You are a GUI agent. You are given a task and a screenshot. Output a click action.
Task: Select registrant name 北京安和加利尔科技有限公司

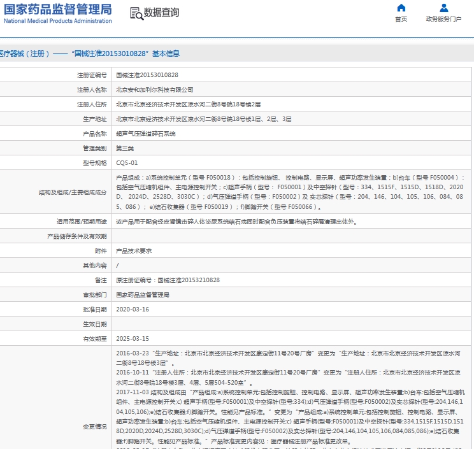(155, 90)
